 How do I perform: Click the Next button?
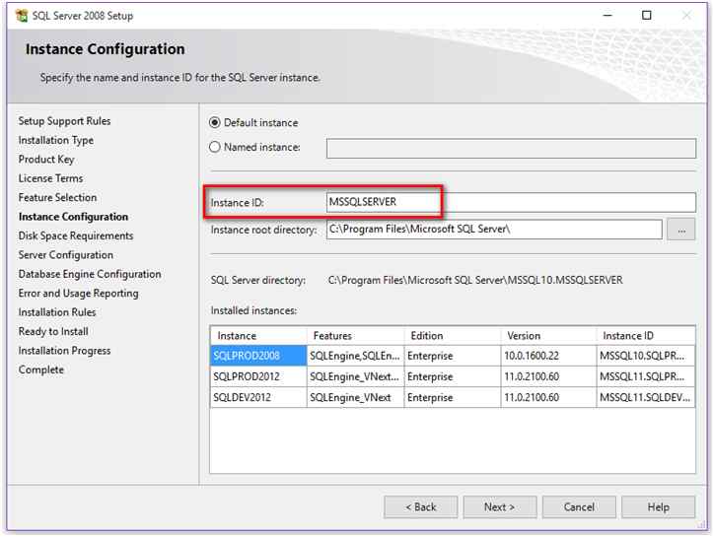(x=500, y=507)
